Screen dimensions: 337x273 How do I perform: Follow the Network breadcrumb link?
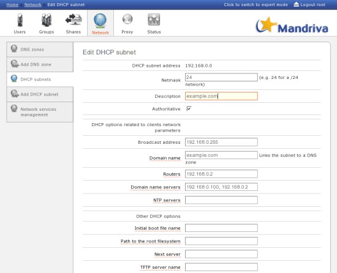(33, 4)
